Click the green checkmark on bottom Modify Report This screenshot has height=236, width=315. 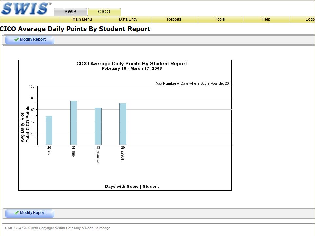(x=17, y=213)
